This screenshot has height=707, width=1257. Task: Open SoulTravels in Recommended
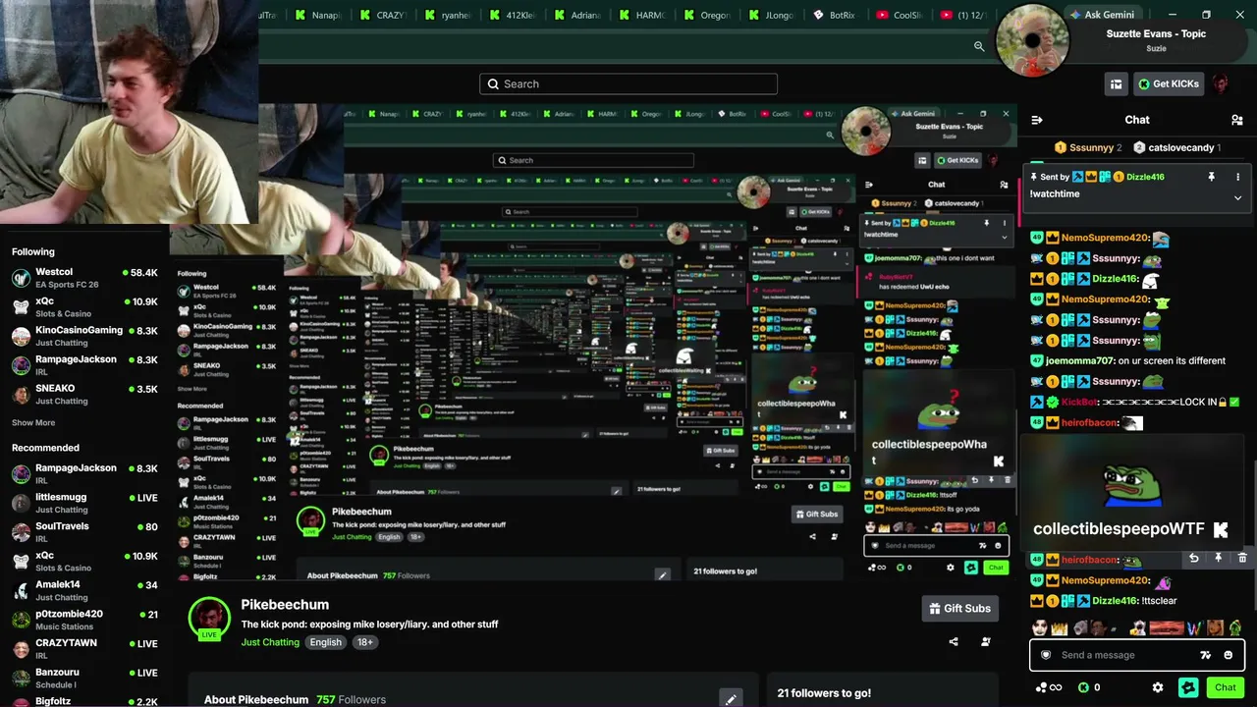pyautogui.click(x=84, y=532)
